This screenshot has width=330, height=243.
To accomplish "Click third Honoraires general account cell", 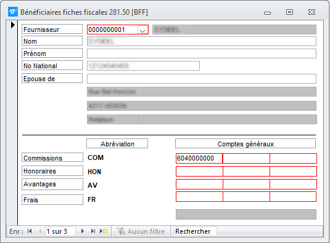I will click(x=293, y=172).
